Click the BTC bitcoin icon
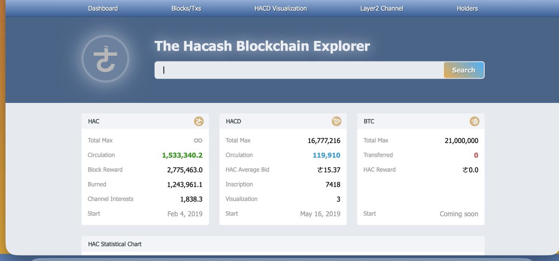559x261 pixels. (x=474, y=122)
